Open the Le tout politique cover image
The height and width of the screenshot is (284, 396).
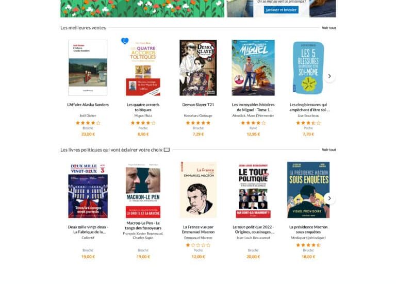click(x=253, y=190)
